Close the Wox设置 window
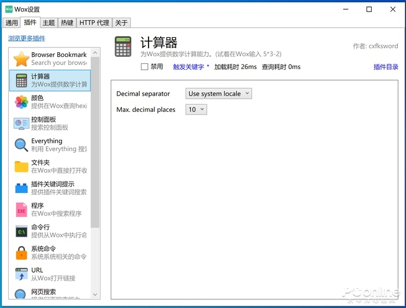The height and width of the screenshot is (308, 406). [393, 9]
